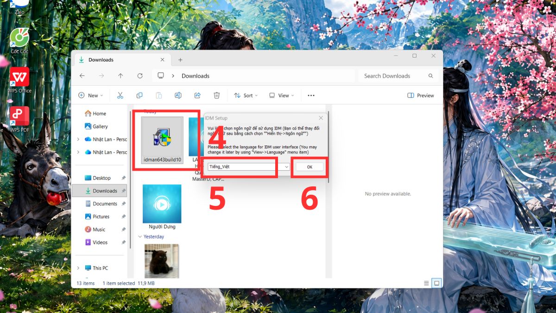
Task: Click the chevron before Downloads in the address bar
Action: pos(173,76)
